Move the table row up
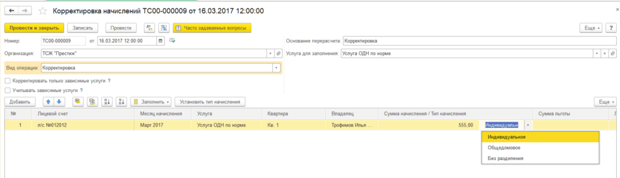 click(x=48, y=101)
